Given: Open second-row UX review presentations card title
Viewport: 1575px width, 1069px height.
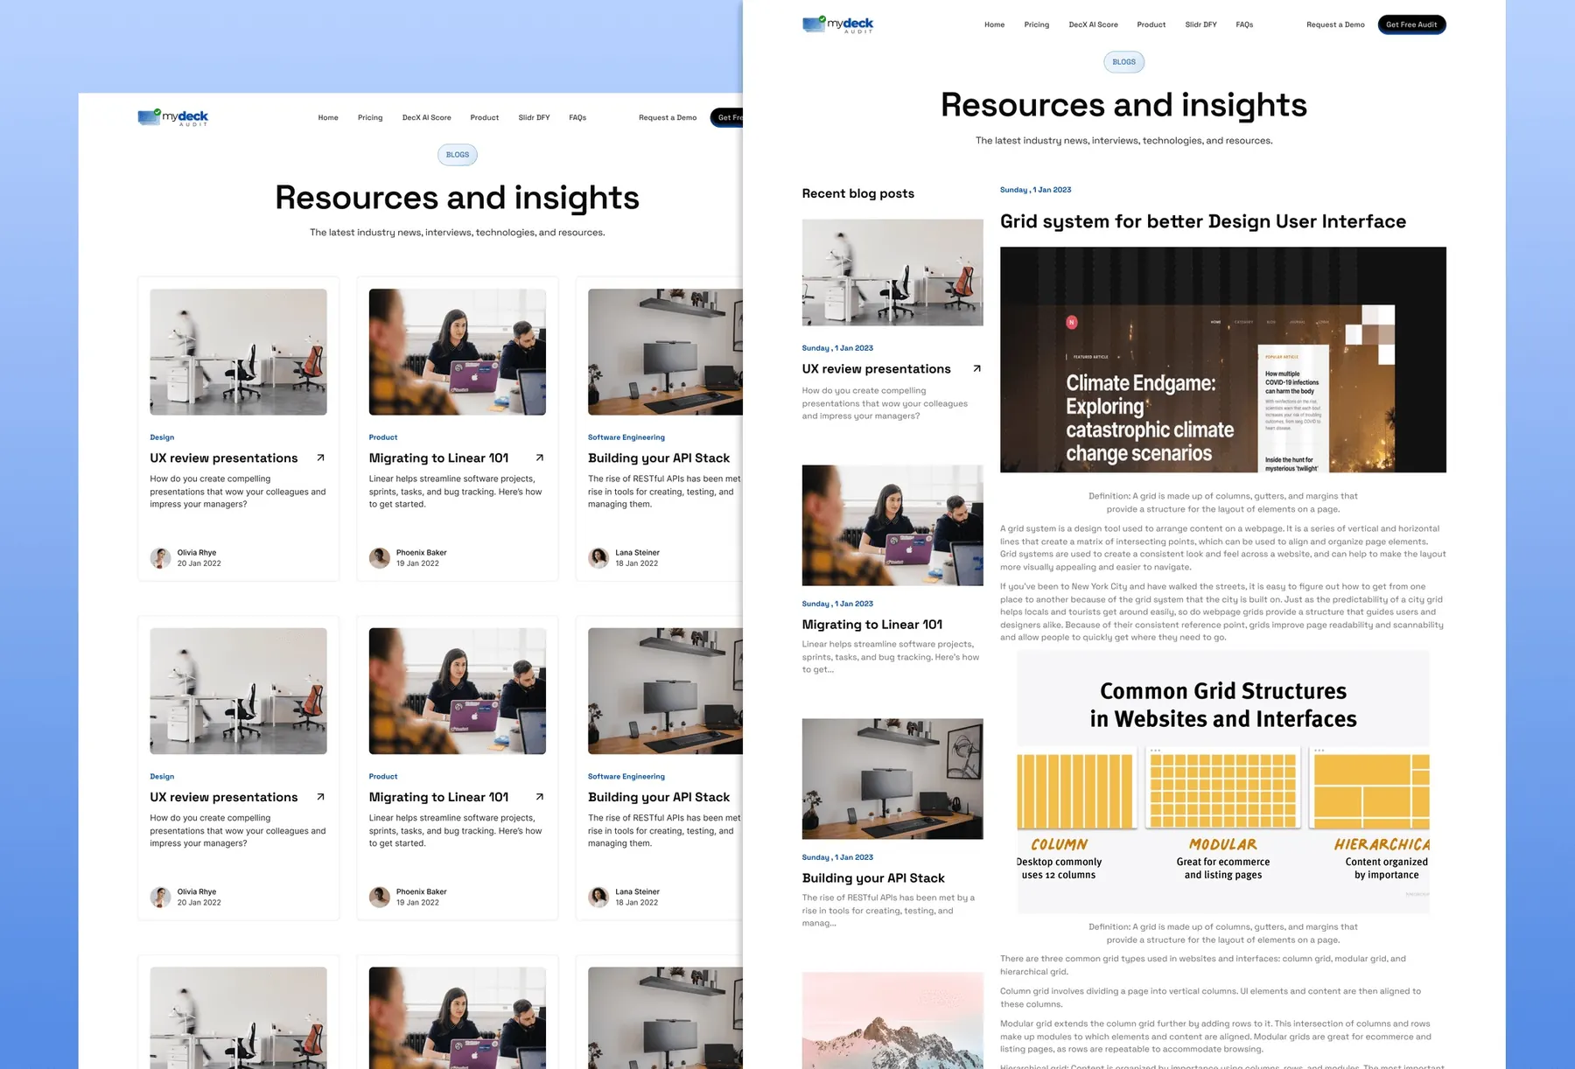Looking at the screenshot, I should [x=224, y=797].
